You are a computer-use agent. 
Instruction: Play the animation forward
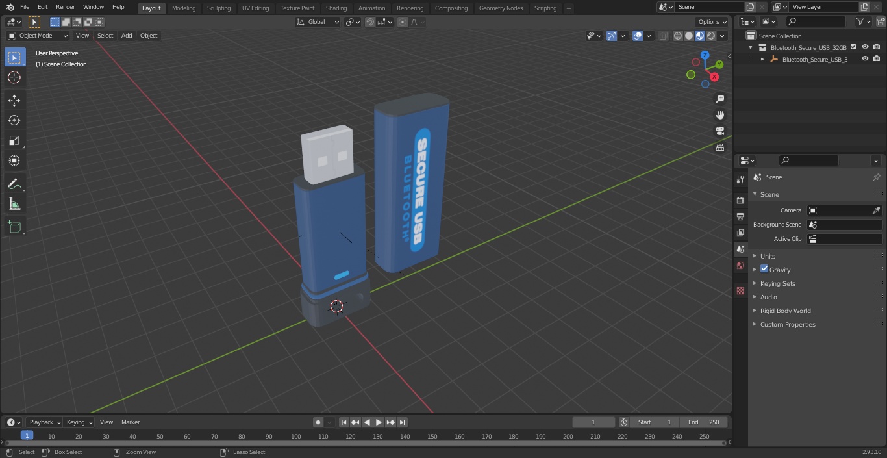coord(379,422)
